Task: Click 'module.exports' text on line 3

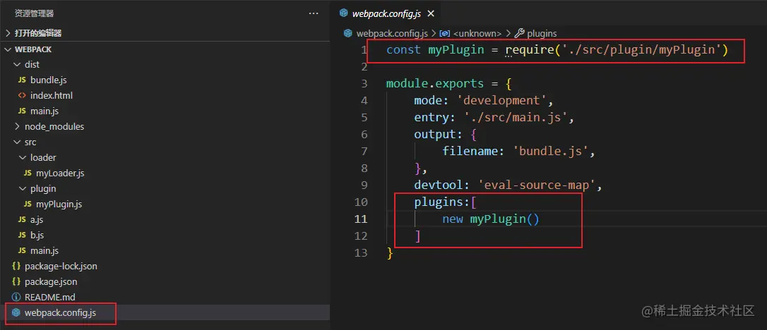Action: [x=435, y=83]
